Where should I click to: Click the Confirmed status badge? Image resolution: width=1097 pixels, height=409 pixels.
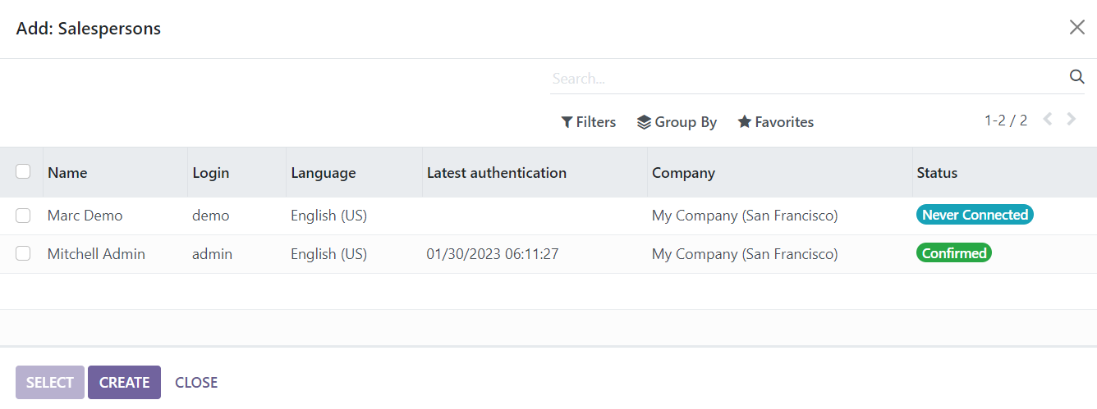point(954,253)
